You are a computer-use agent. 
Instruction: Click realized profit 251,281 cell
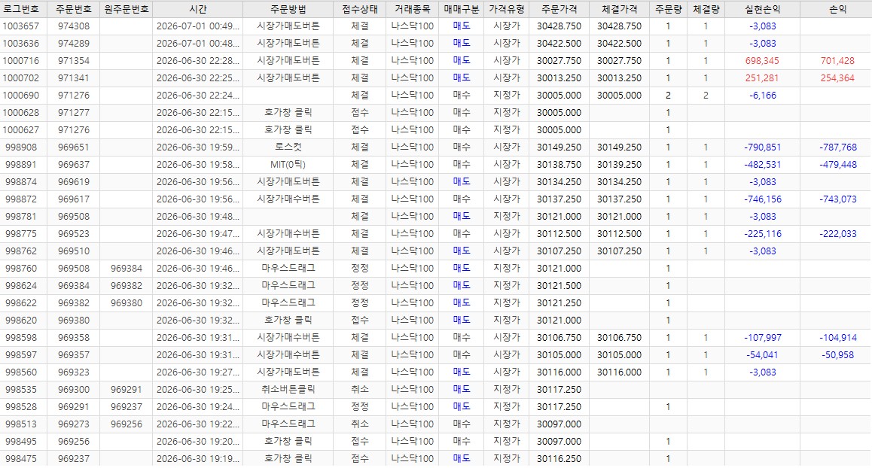point(763,77)
